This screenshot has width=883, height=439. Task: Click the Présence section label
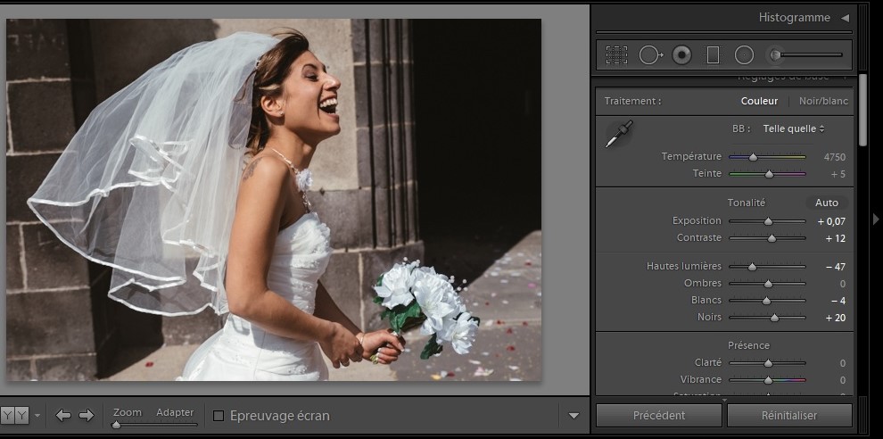click(748, 345)
